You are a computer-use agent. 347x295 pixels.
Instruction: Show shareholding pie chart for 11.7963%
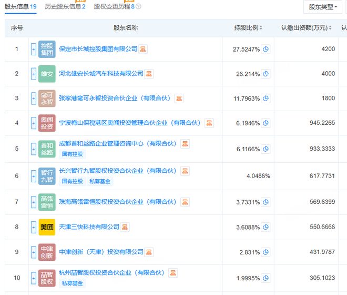(266, 99)
